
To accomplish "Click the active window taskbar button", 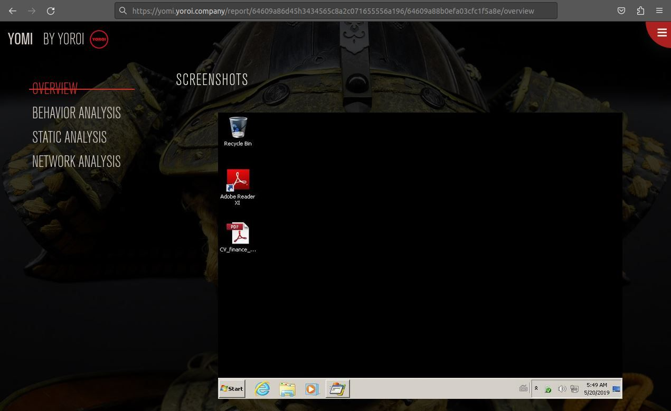I will click(337, 389).
